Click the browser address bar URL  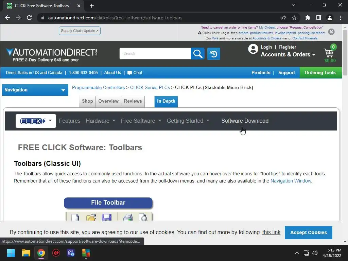coord(115,18)
